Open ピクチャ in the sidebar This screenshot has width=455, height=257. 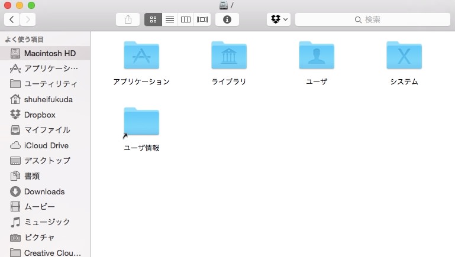pos(45,238)
